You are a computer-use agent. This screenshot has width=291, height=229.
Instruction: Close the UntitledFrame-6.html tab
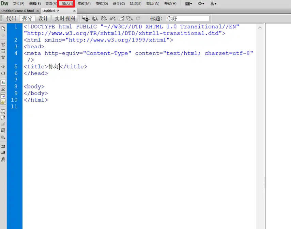pos(37,11)
